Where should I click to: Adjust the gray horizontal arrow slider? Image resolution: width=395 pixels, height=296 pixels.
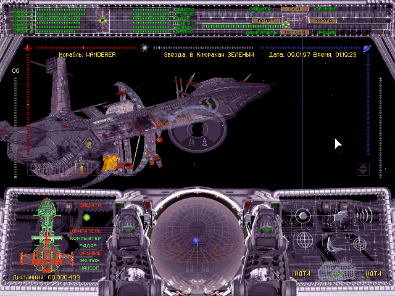[203, 47]
